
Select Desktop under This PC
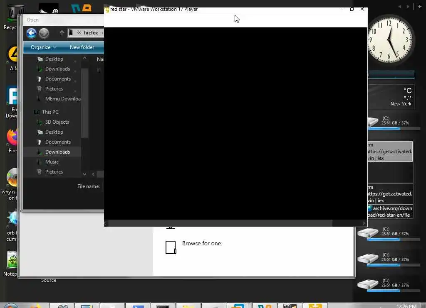(x=54, y=132)
